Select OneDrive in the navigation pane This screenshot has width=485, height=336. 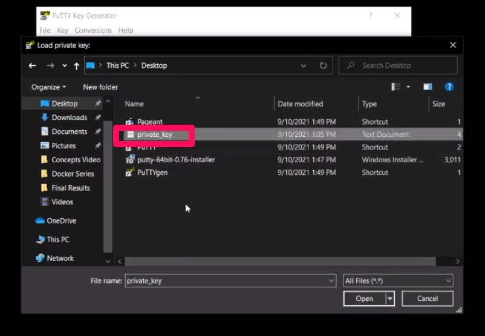click(x=61, y=221)
